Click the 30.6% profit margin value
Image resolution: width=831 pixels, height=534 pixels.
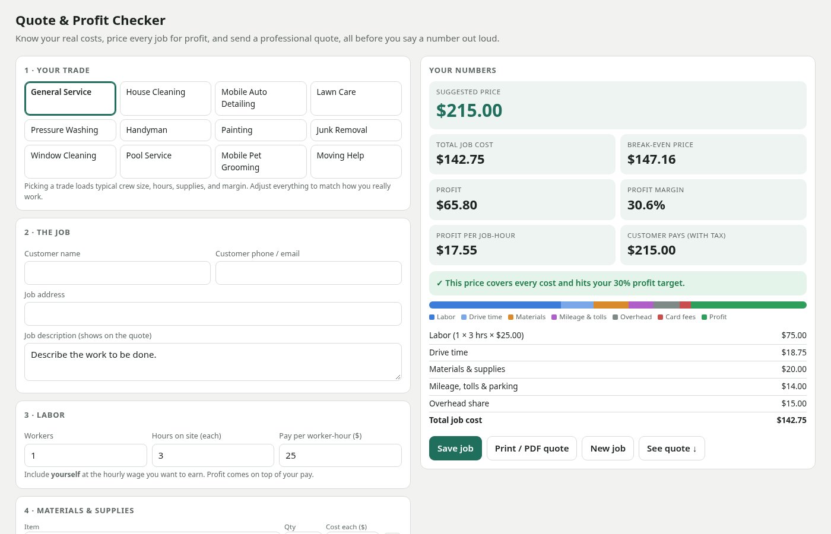click(x=646, y=205)
